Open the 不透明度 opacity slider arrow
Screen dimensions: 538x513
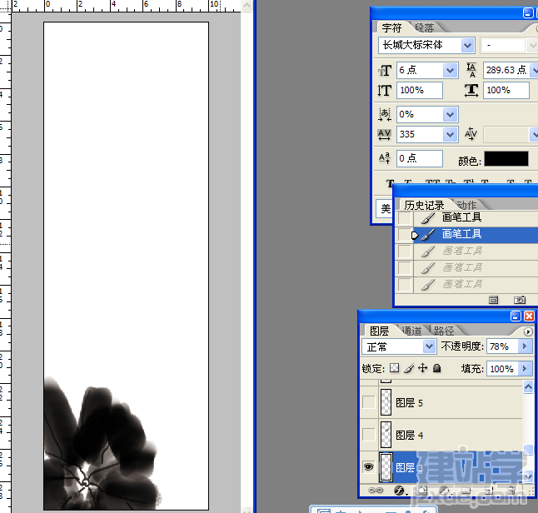click(x=525, y=346)
